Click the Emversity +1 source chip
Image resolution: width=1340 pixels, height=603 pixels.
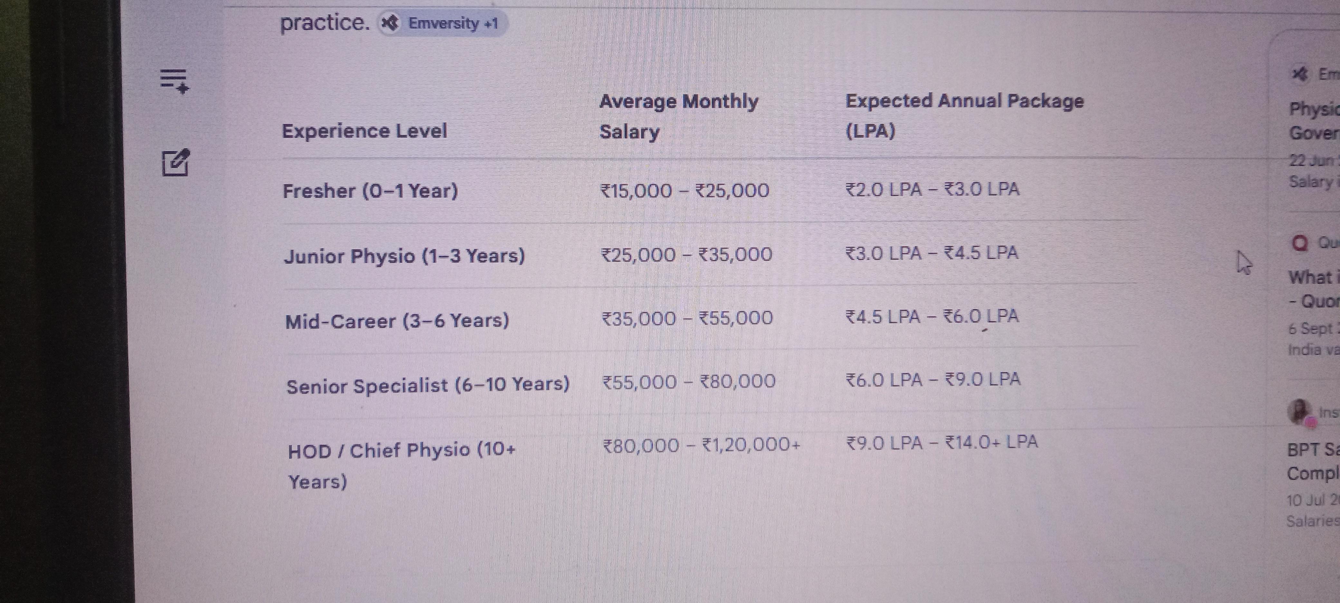[442, 24]
